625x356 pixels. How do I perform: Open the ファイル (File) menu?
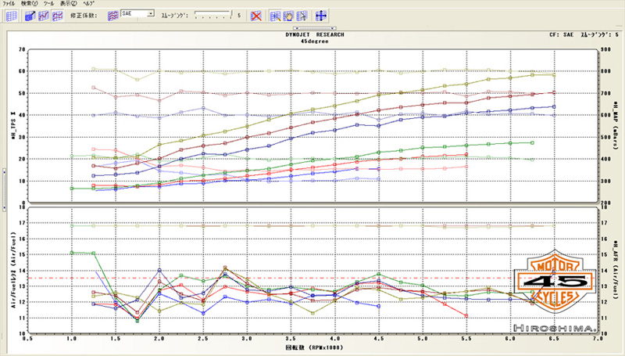click(10, 4)
